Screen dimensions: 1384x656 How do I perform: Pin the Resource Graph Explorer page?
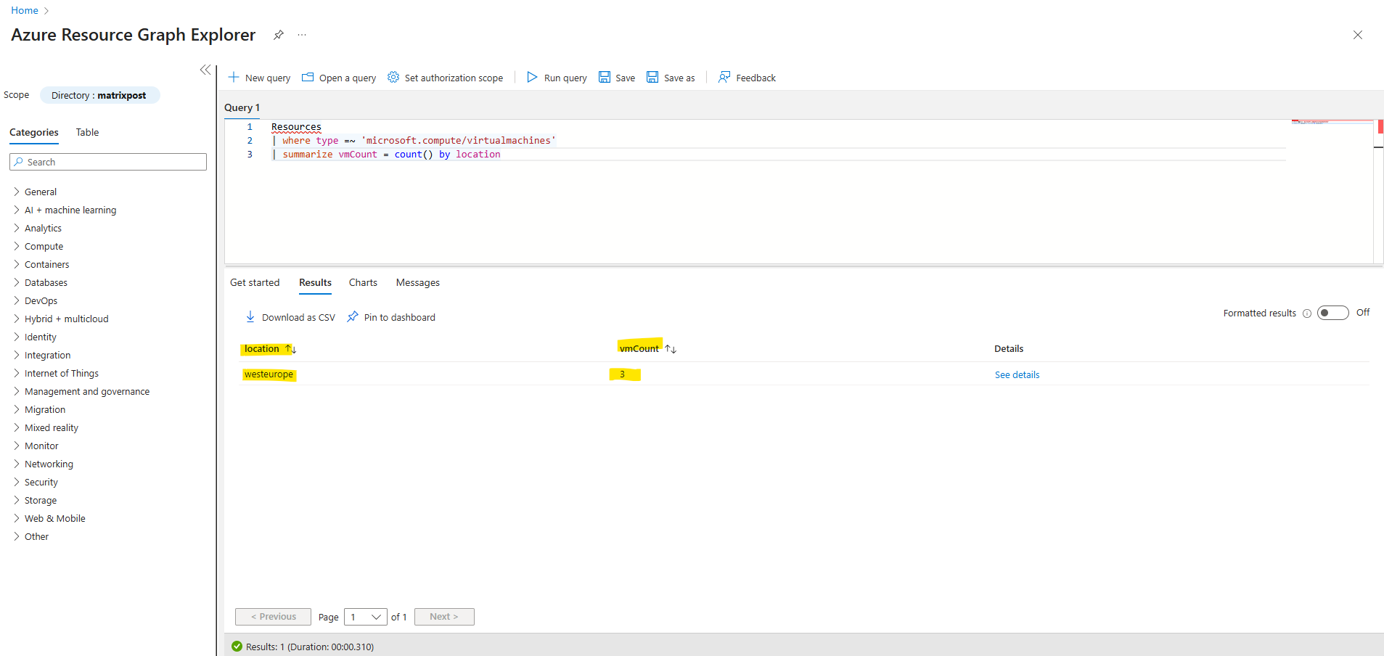278,35
